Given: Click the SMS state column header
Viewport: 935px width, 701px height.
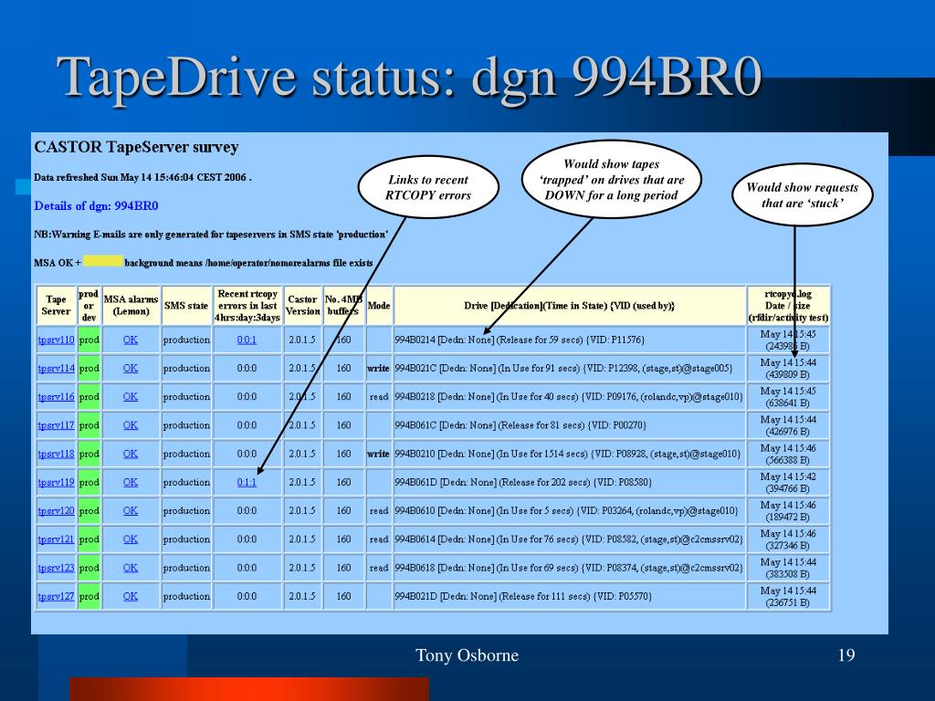Looking at the screenshot, I should point(186,305).
